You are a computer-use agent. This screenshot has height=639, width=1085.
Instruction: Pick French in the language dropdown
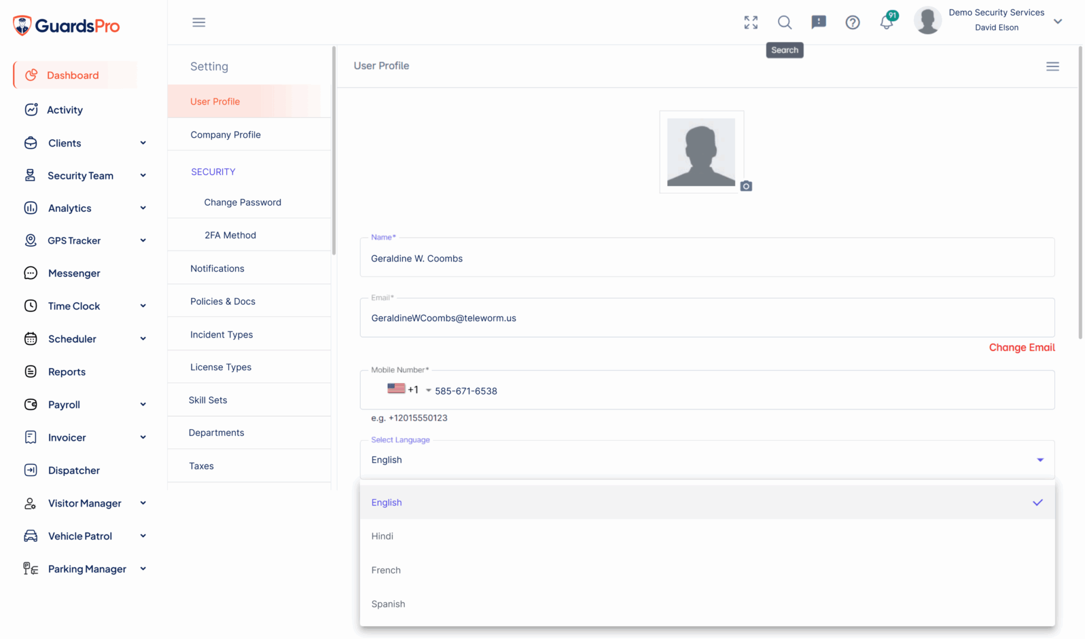[386, 570]
